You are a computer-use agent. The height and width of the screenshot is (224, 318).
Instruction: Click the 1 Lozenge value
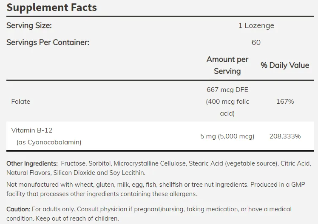pyautogui.click(x=256, y=25)
